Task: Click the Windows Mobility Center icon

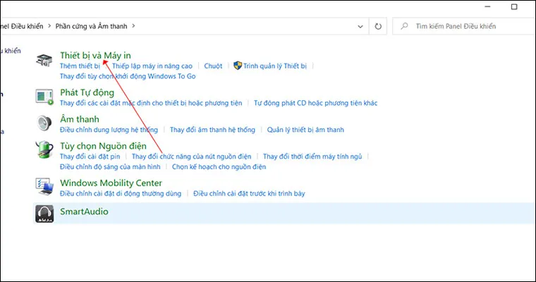Action: click(x=44, y=187)
